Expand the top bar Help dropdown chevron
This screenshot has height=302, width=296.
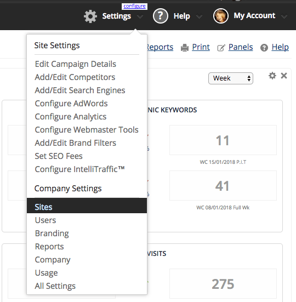[x=199, y=17]
